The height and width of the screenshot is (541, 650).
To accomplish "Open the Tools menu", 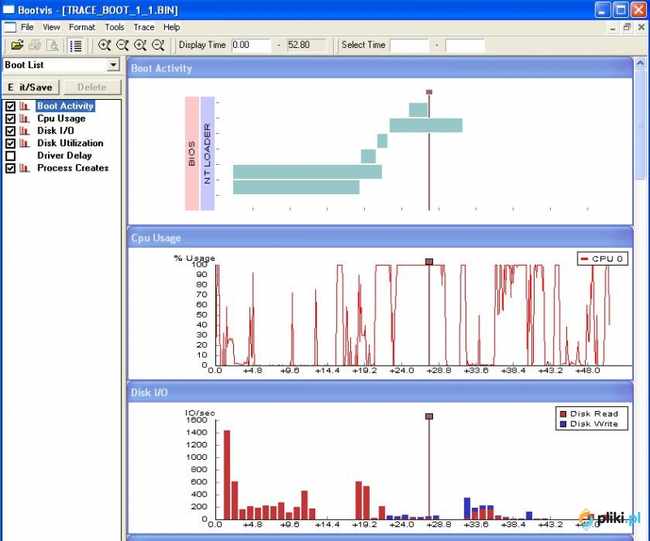I will (x=115, y=28).
